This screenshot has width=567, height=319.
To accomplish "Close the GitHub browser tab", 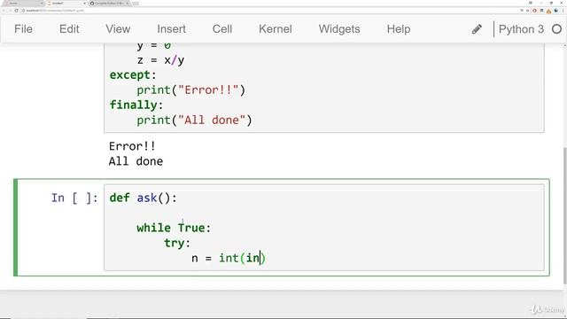I will (128, 4).
